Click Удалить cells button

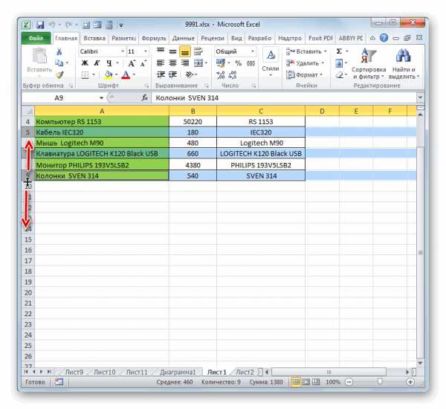tap(305, 63)
